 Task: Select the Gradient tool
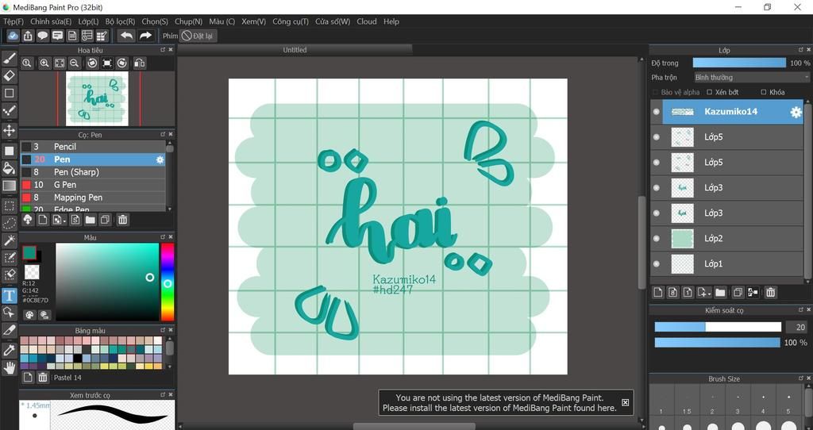click(10, 186)
